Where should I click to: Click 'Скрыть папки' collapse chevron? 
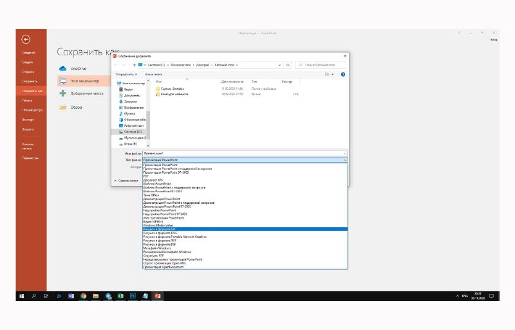pos(115,181)
